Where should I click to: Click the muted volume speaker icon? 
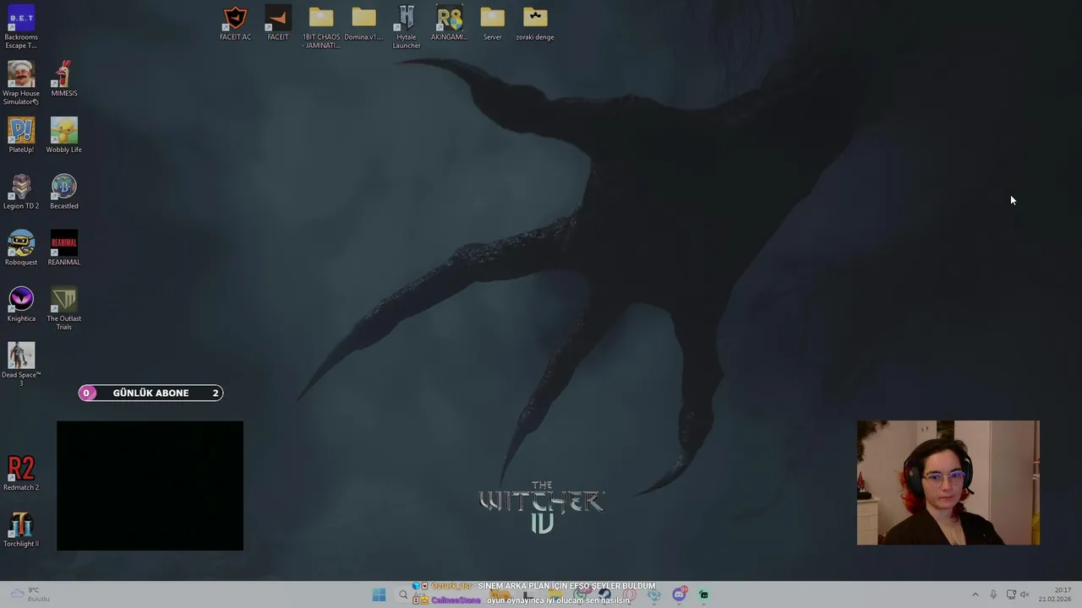[x=1025, y=594]
